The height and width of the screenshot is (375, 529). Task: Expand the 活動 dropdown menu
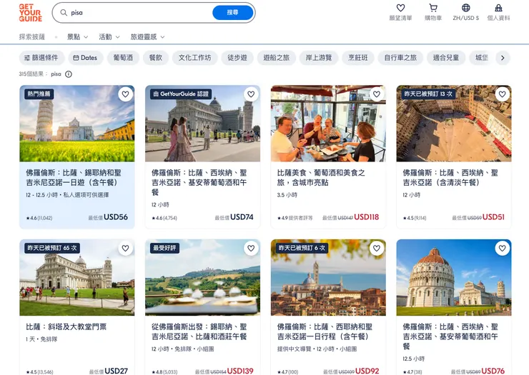point(109,36)
